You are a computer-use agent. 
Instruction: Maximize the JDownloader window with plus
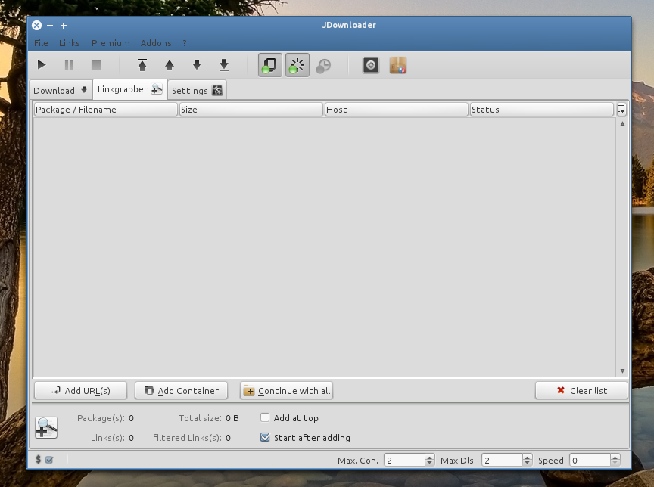click(x=64, y=26)
